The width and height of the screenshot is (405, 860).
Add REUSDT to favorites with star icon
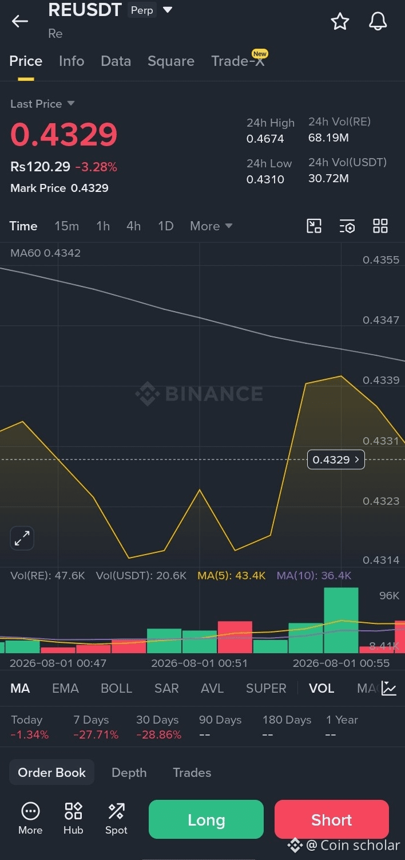(x=340, y=22)
